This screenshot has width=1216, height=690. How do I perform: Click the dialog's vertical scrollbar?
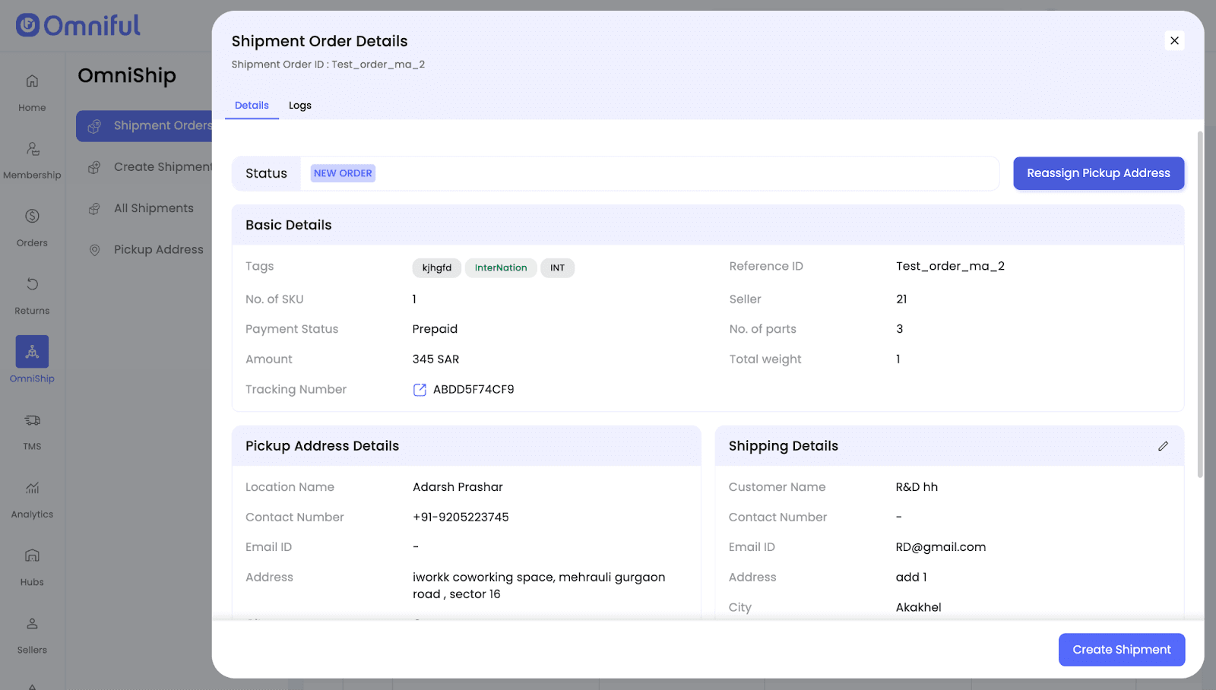coord(1200,304)
